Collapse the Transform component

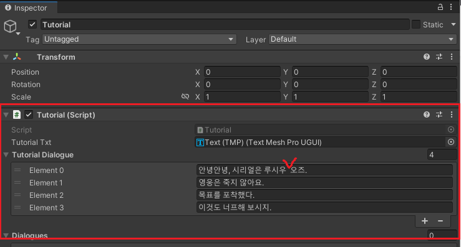click(x=6, y=57)
